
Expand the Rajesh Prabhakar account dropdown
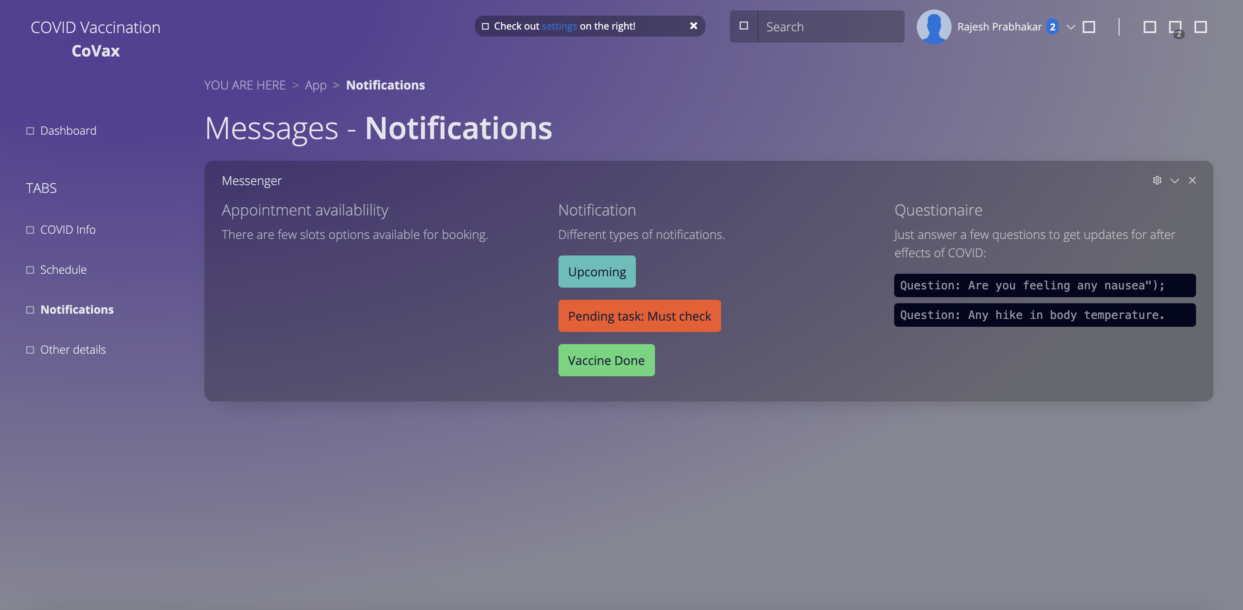[1071, 27]
